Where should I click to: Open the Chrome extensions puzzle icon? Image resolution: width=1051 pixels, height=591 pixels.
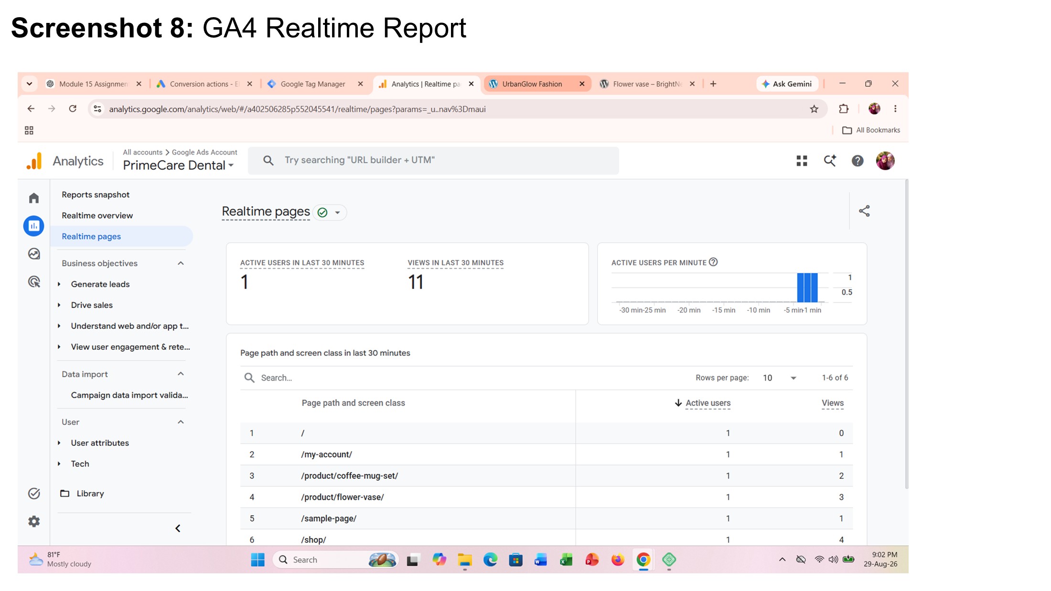pos(844,109)
